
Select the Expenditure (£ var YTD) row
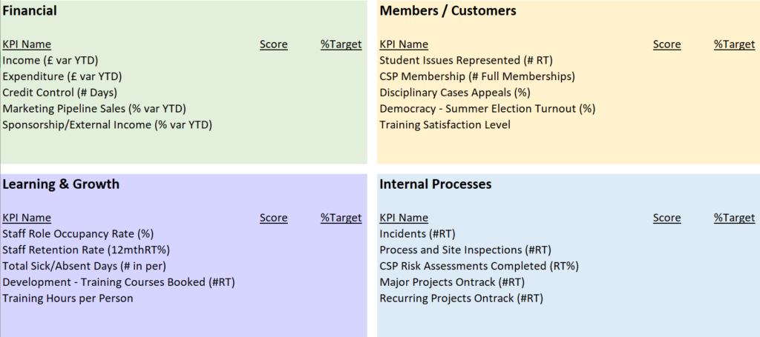62,76
